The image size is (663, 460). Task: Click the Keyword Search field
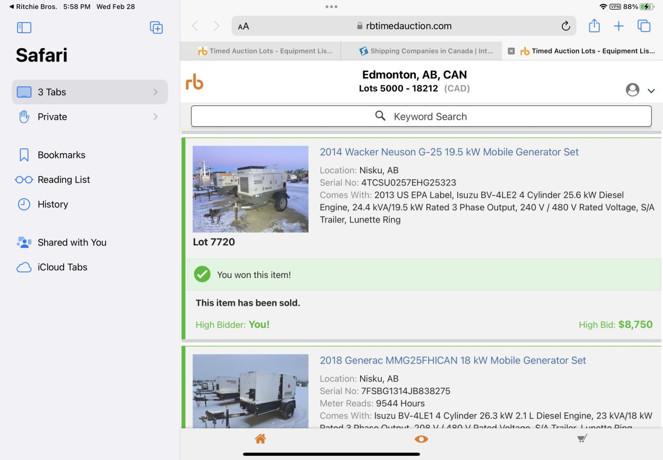[x=421, y=117]
